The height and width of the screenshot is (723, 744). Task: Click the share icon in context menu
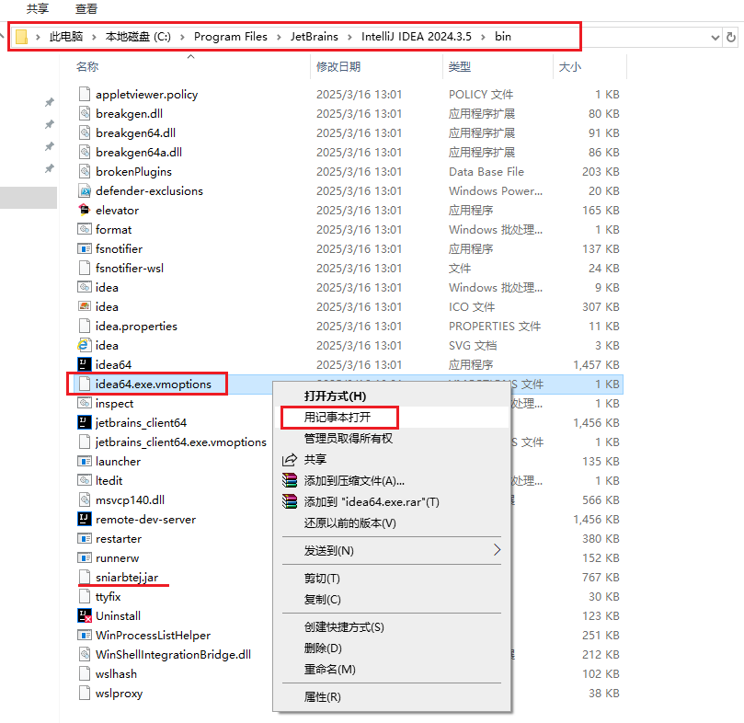click(290, 460)
